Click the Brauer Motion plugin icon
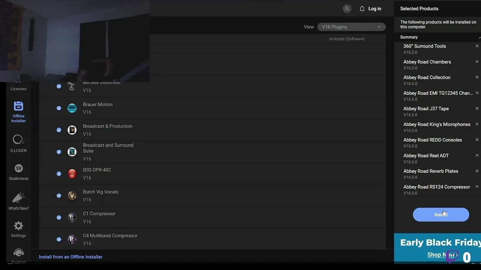This screenshot has height=270, width=481. pyautogui.click(x=72, y=108)
